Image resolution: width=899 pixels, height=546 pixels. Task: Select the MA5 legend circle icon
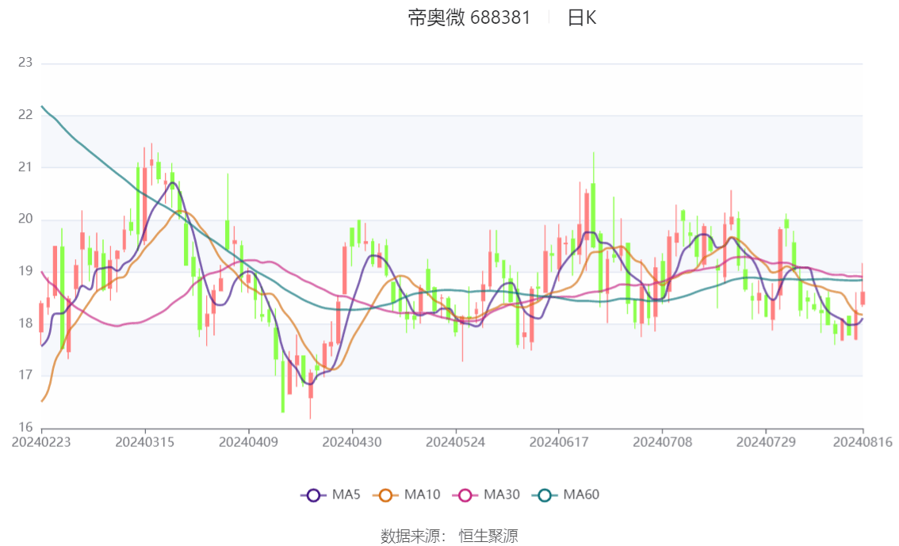[315, 494]
